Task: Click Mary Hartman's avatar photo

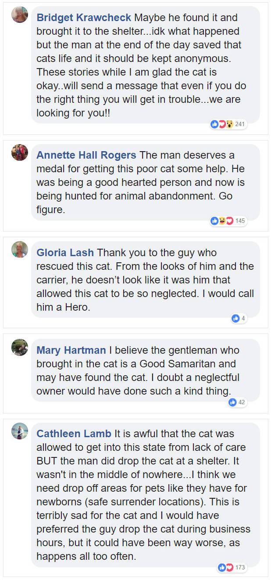Action: [x=20, y=347]
